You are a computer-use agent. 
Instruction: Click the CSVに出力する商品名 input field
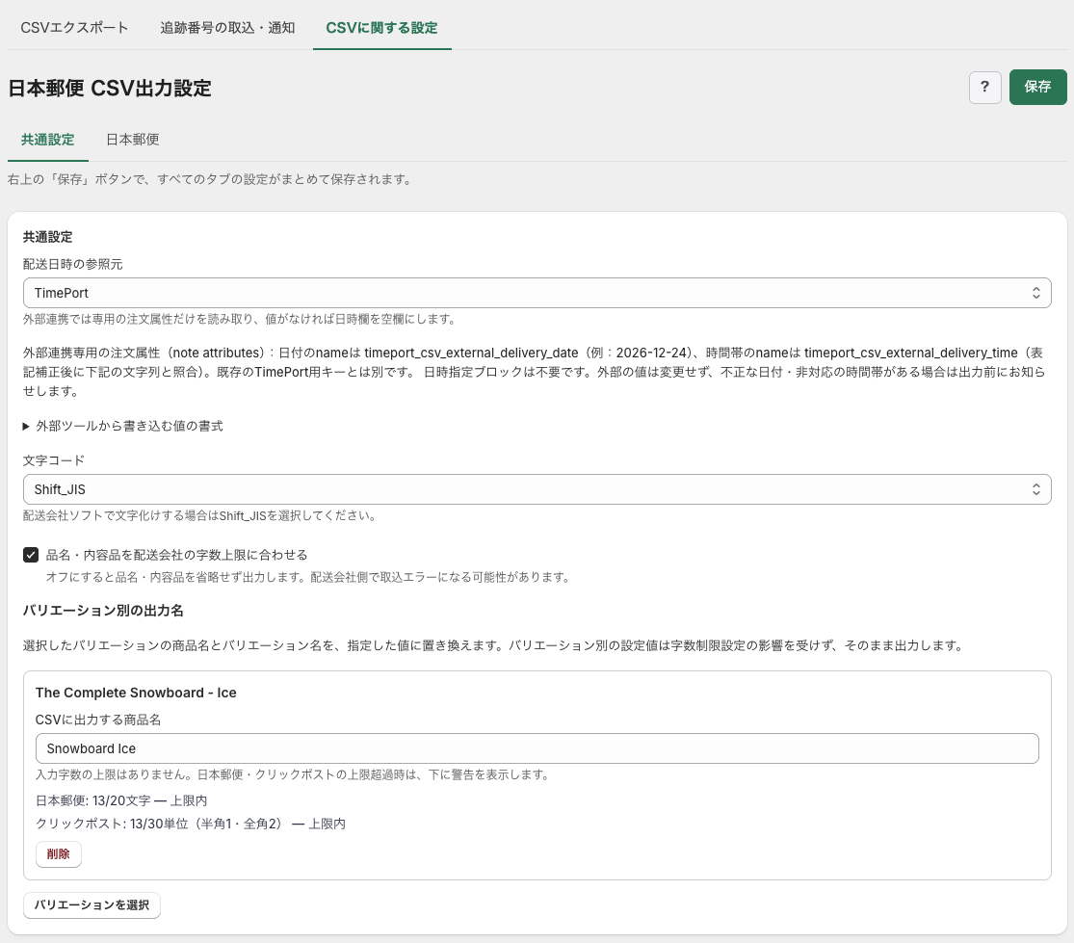tap(537, 748)
